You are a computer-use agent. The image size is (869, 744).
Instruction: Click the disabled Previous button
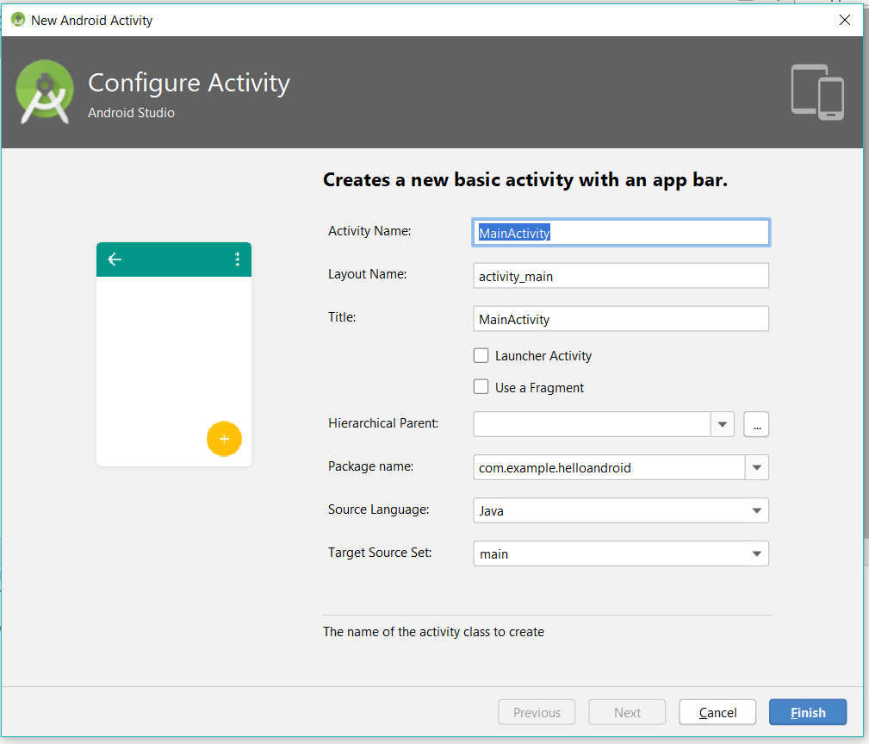(x=537, y=712)
